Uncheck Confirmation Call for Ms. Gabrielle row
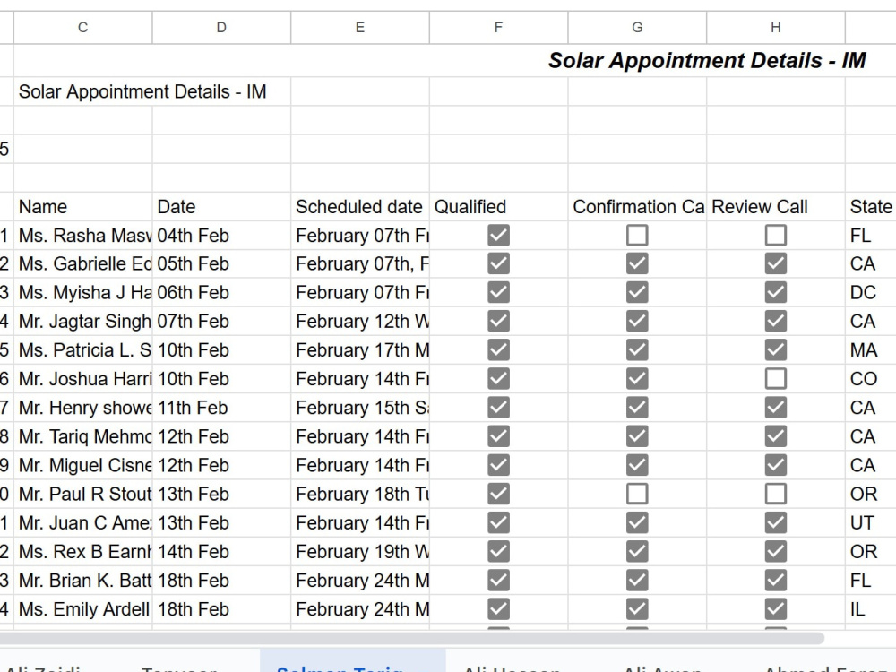Viewport: 896px width, 672px height. point(637,264)
